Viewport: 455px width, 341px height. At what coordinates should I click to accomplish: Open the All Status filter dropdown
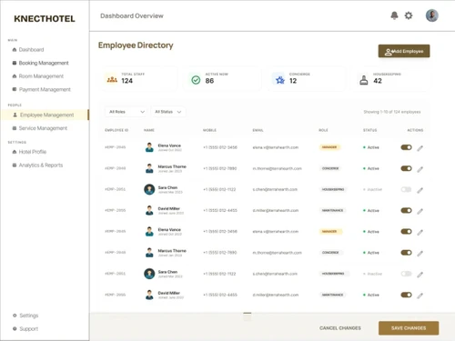tap(168, 112)
